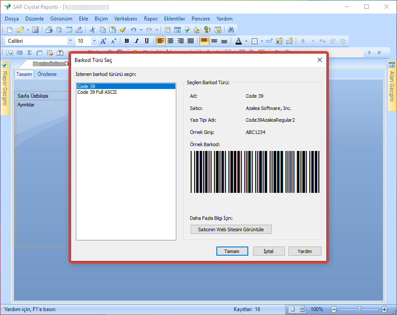Go to last page arrow
397x315 pixels.
pyautogui.click(x=379, y=53)
